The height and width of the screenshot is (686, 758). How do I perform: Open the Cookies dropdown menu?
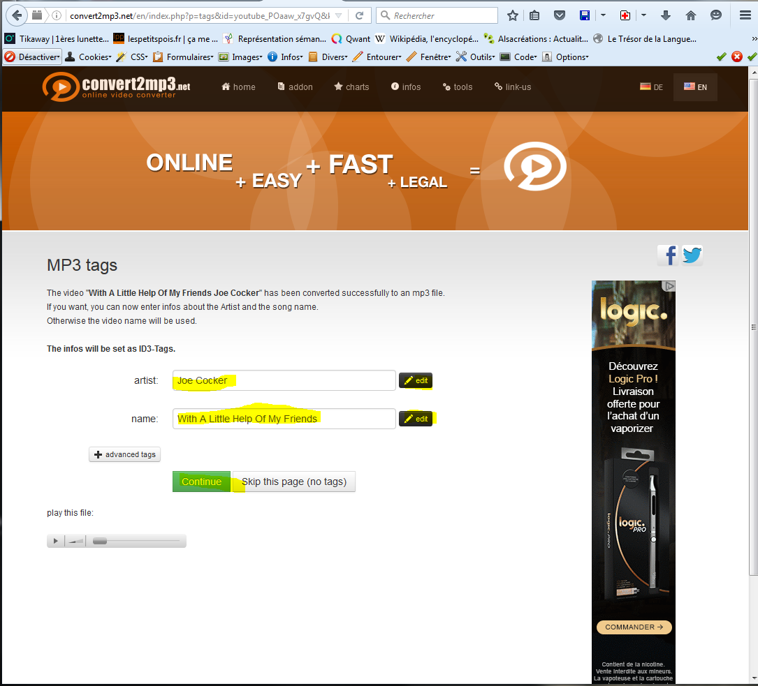[88, 57]
